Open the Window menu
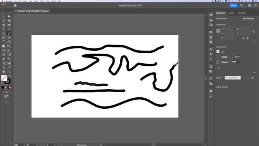This screenshot has height=146, width=259. click(x=53, y=1)
